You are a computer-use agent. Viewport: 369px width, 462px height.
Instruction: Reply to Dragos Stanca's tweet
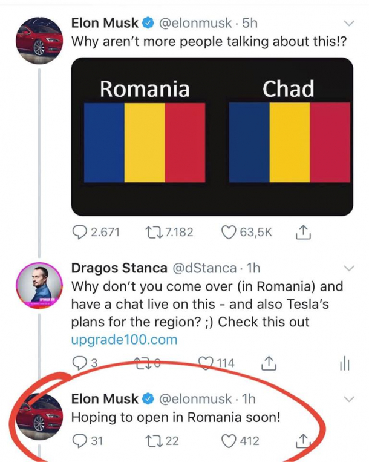tap(79, 363)
